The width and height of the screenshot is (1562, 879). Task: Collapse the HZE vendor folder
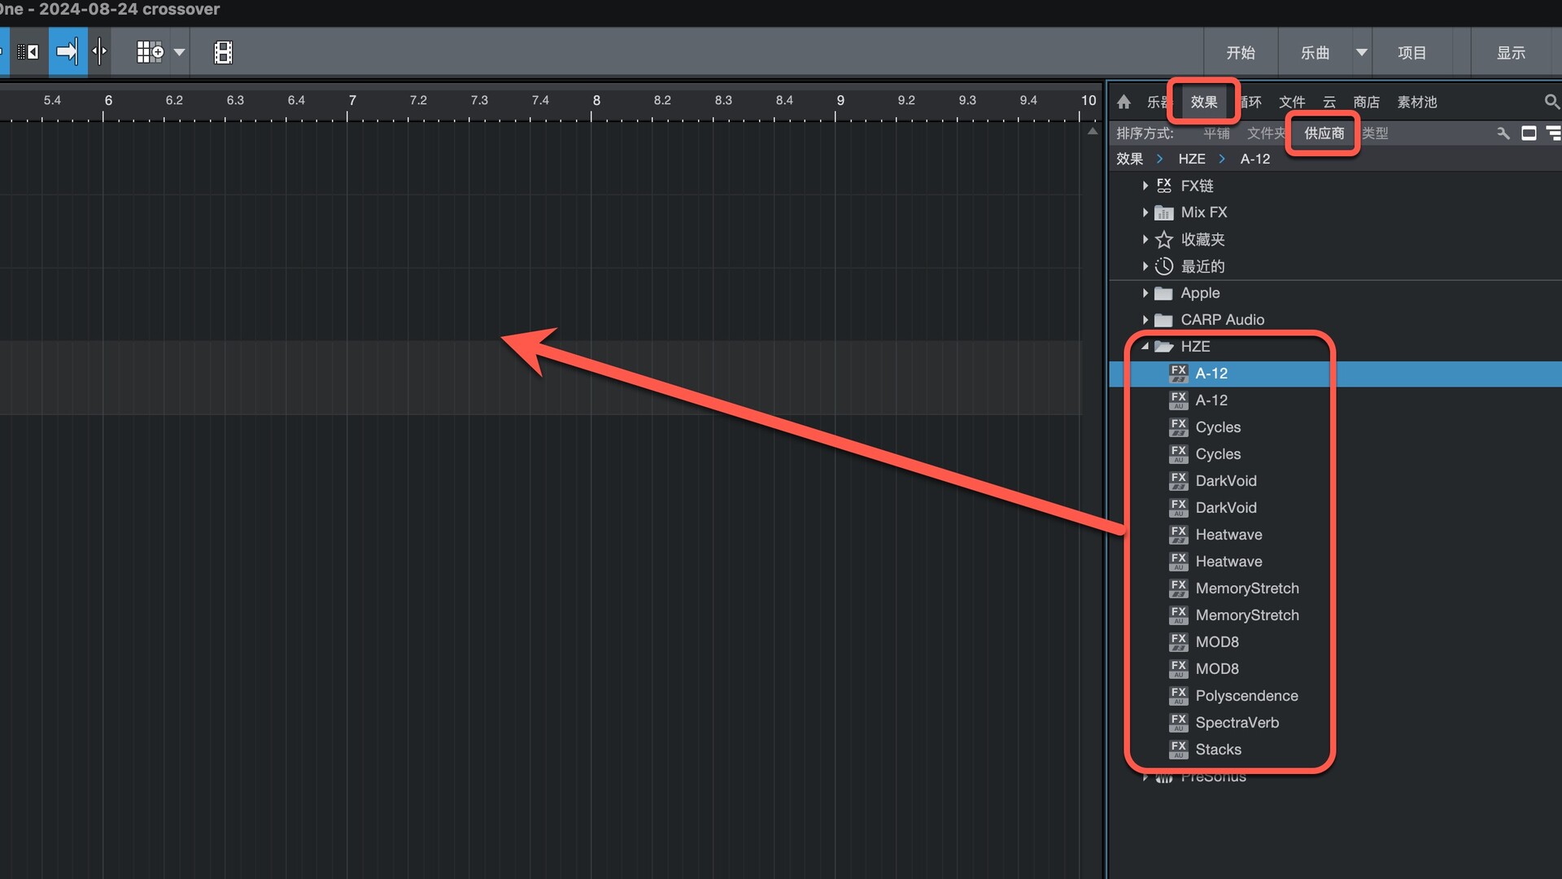coord(1145,347)
